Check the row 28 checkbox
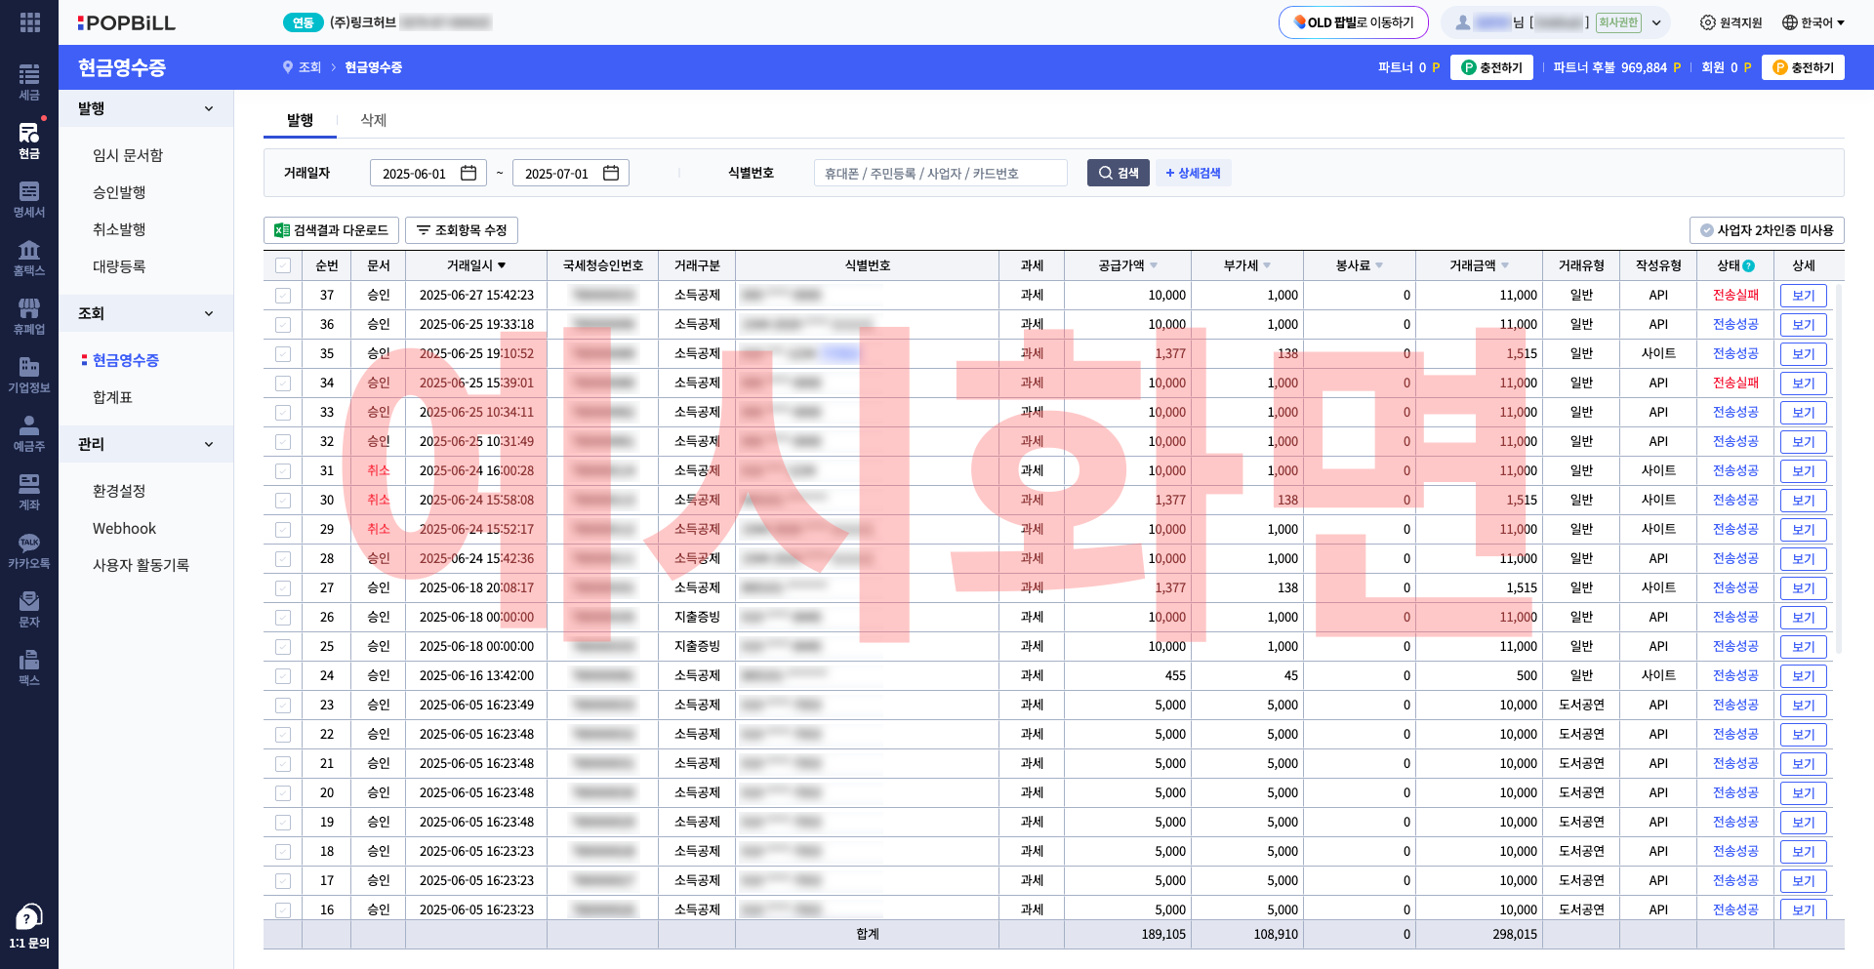The width and height of the screenshot is (1874, 969). point(283,558)
